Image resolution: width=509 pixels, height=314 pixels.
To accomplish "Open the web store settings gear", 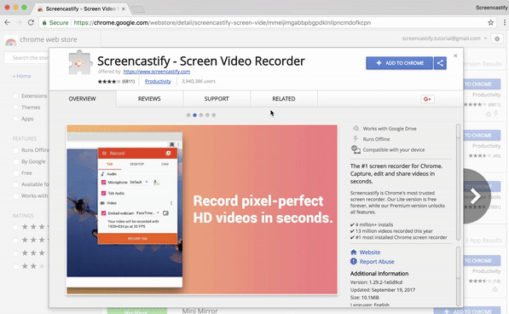I will coord(497,39).
